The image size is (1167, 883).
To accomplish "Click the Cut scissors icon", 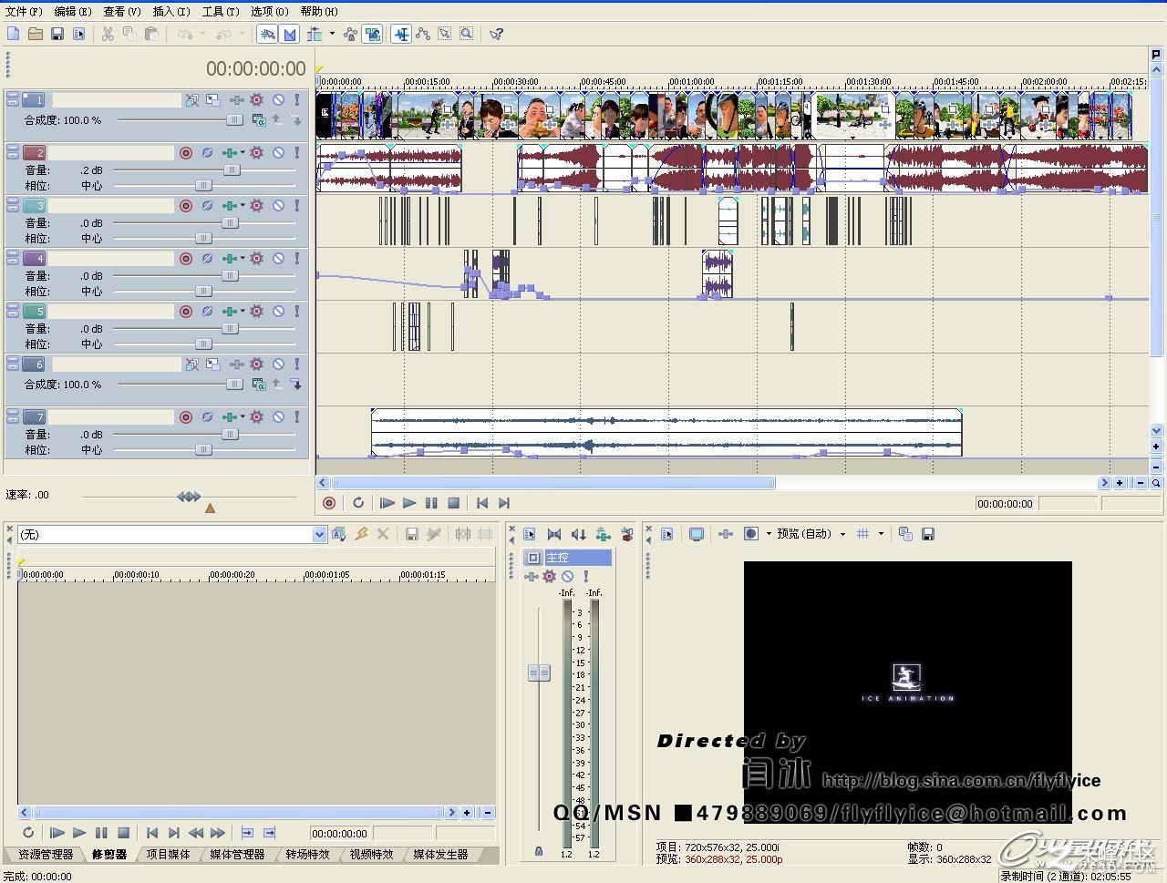I will pos(108,34).
